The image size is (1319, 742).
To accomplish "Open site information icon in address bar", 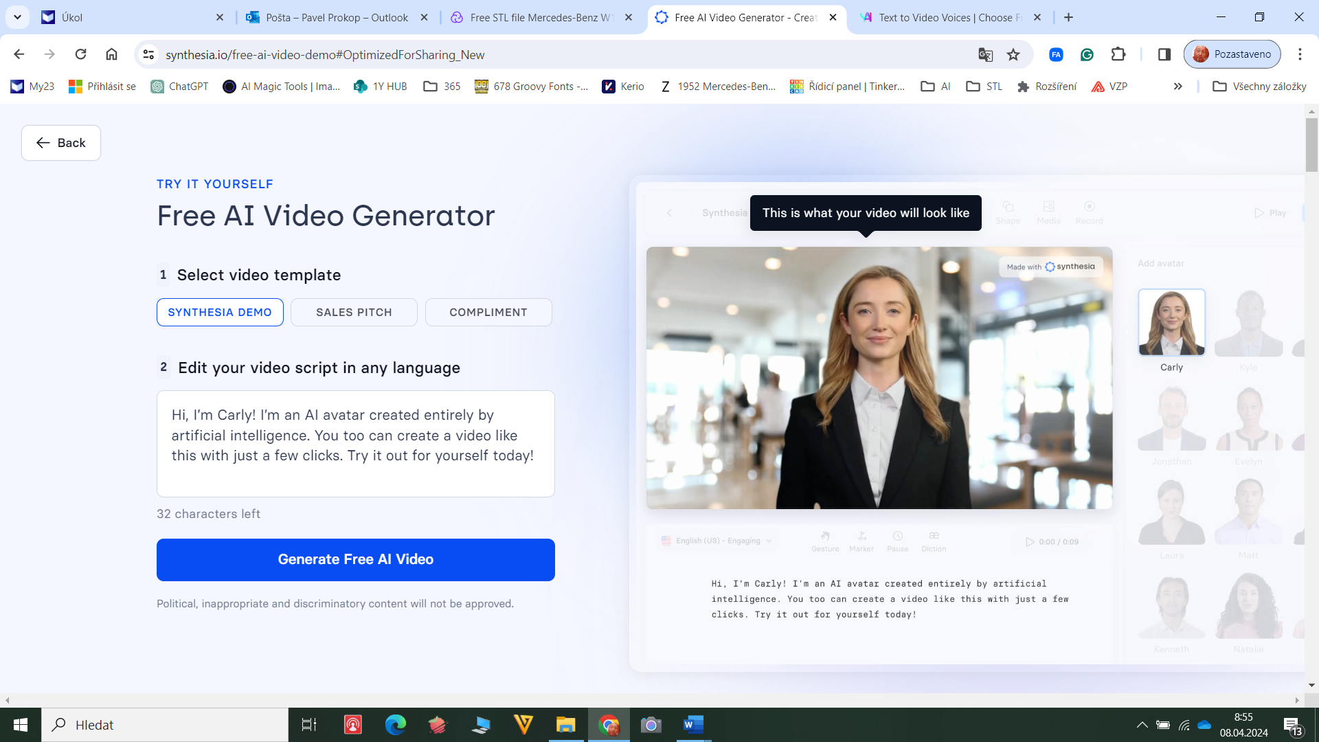I will click(x=148, y=54).
